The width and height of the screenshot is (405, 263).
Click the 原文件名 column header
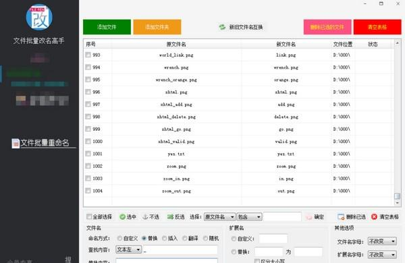point(176,44)
